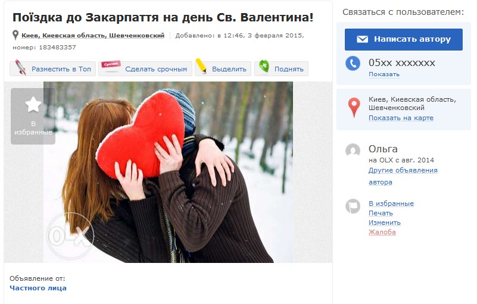Click the Изменить link
The height and width of the screenshot is (304, 477).
[385, 222]
